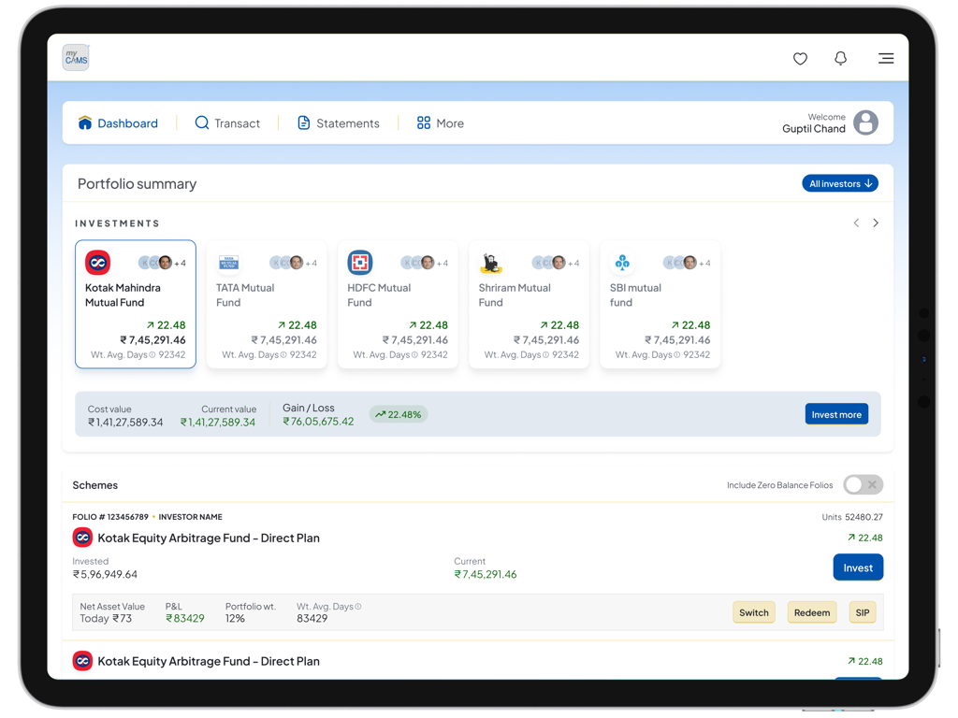Select the TATA Mutual Fund card
This screenshot has height=718, width=958.
click(267, 305)
